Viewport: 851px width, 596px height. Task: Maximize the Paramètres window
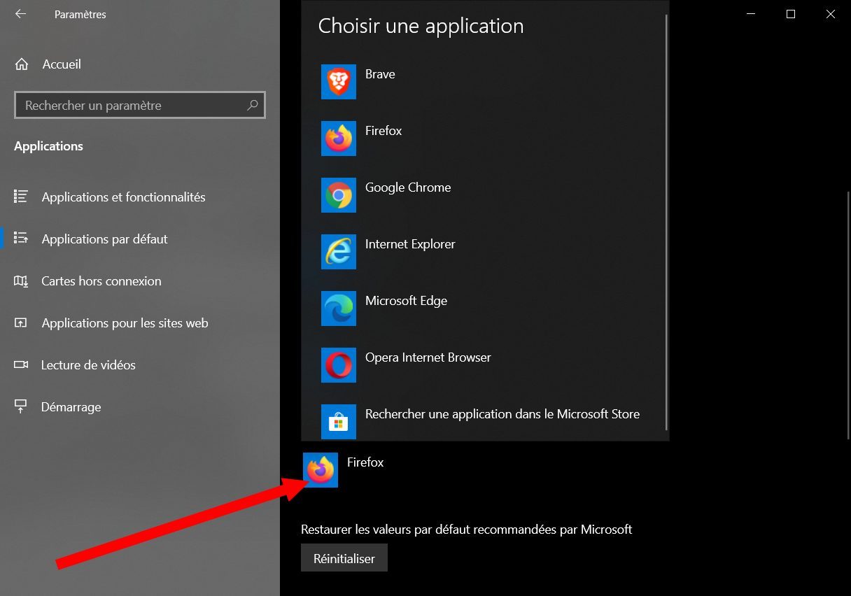[791, 14]
